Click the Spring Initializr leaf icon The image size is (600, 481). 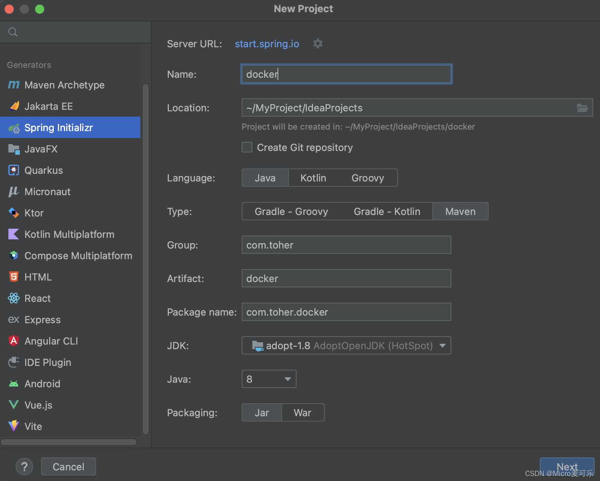[x=14, y=128]
